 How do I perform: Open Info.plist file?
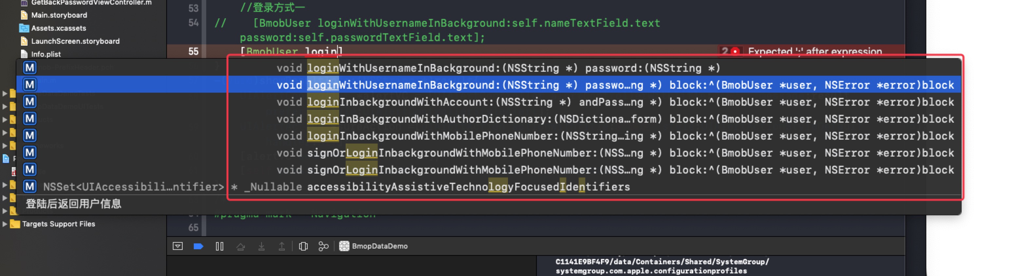point(46,54)
